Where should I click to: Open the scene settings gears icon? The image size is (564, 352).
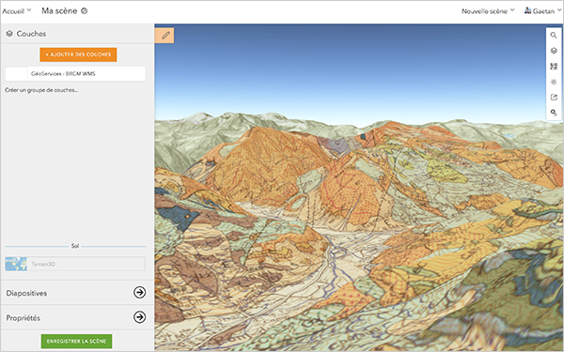pyautogui.click(x=554, y=113)
